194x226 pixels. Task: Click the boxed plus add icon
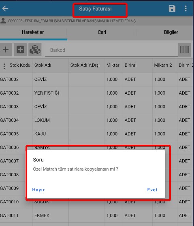coord(20,50)
